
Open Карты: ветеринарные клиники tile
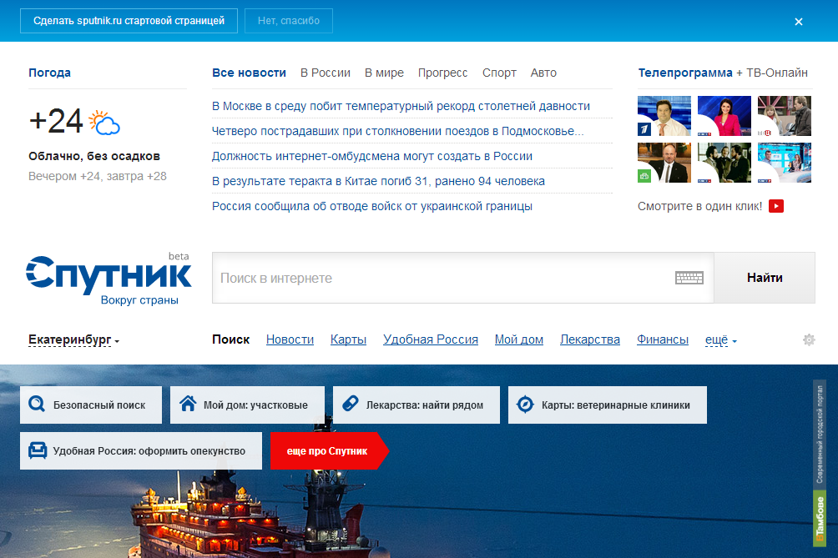coord(607,405)
